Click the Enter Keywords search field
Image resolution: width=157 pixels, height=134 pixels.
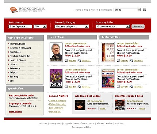20,26
